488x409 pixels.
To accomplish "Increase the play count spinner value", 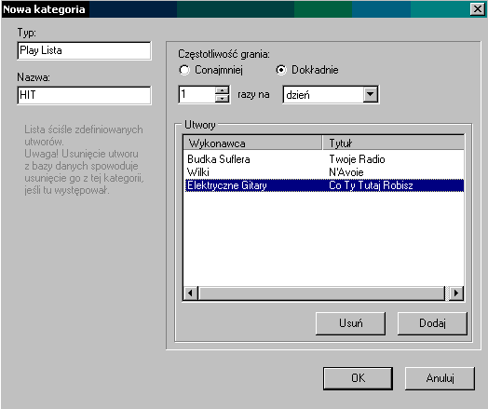I will [x=223, y=90].
